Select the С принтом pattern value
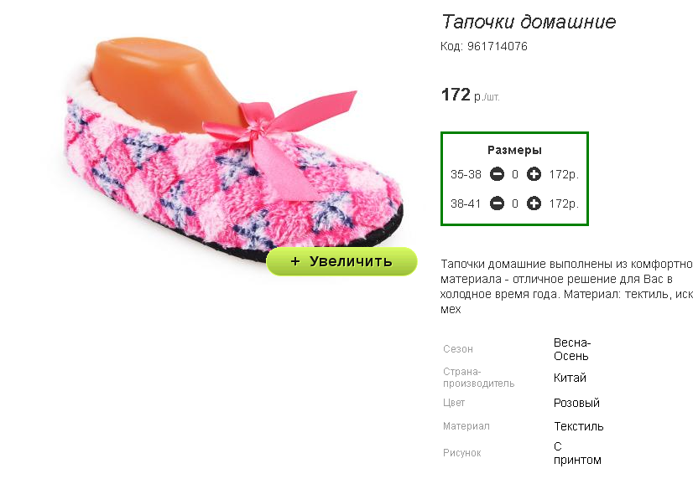This screenshot has width=693, height=484. pos(577,453)
